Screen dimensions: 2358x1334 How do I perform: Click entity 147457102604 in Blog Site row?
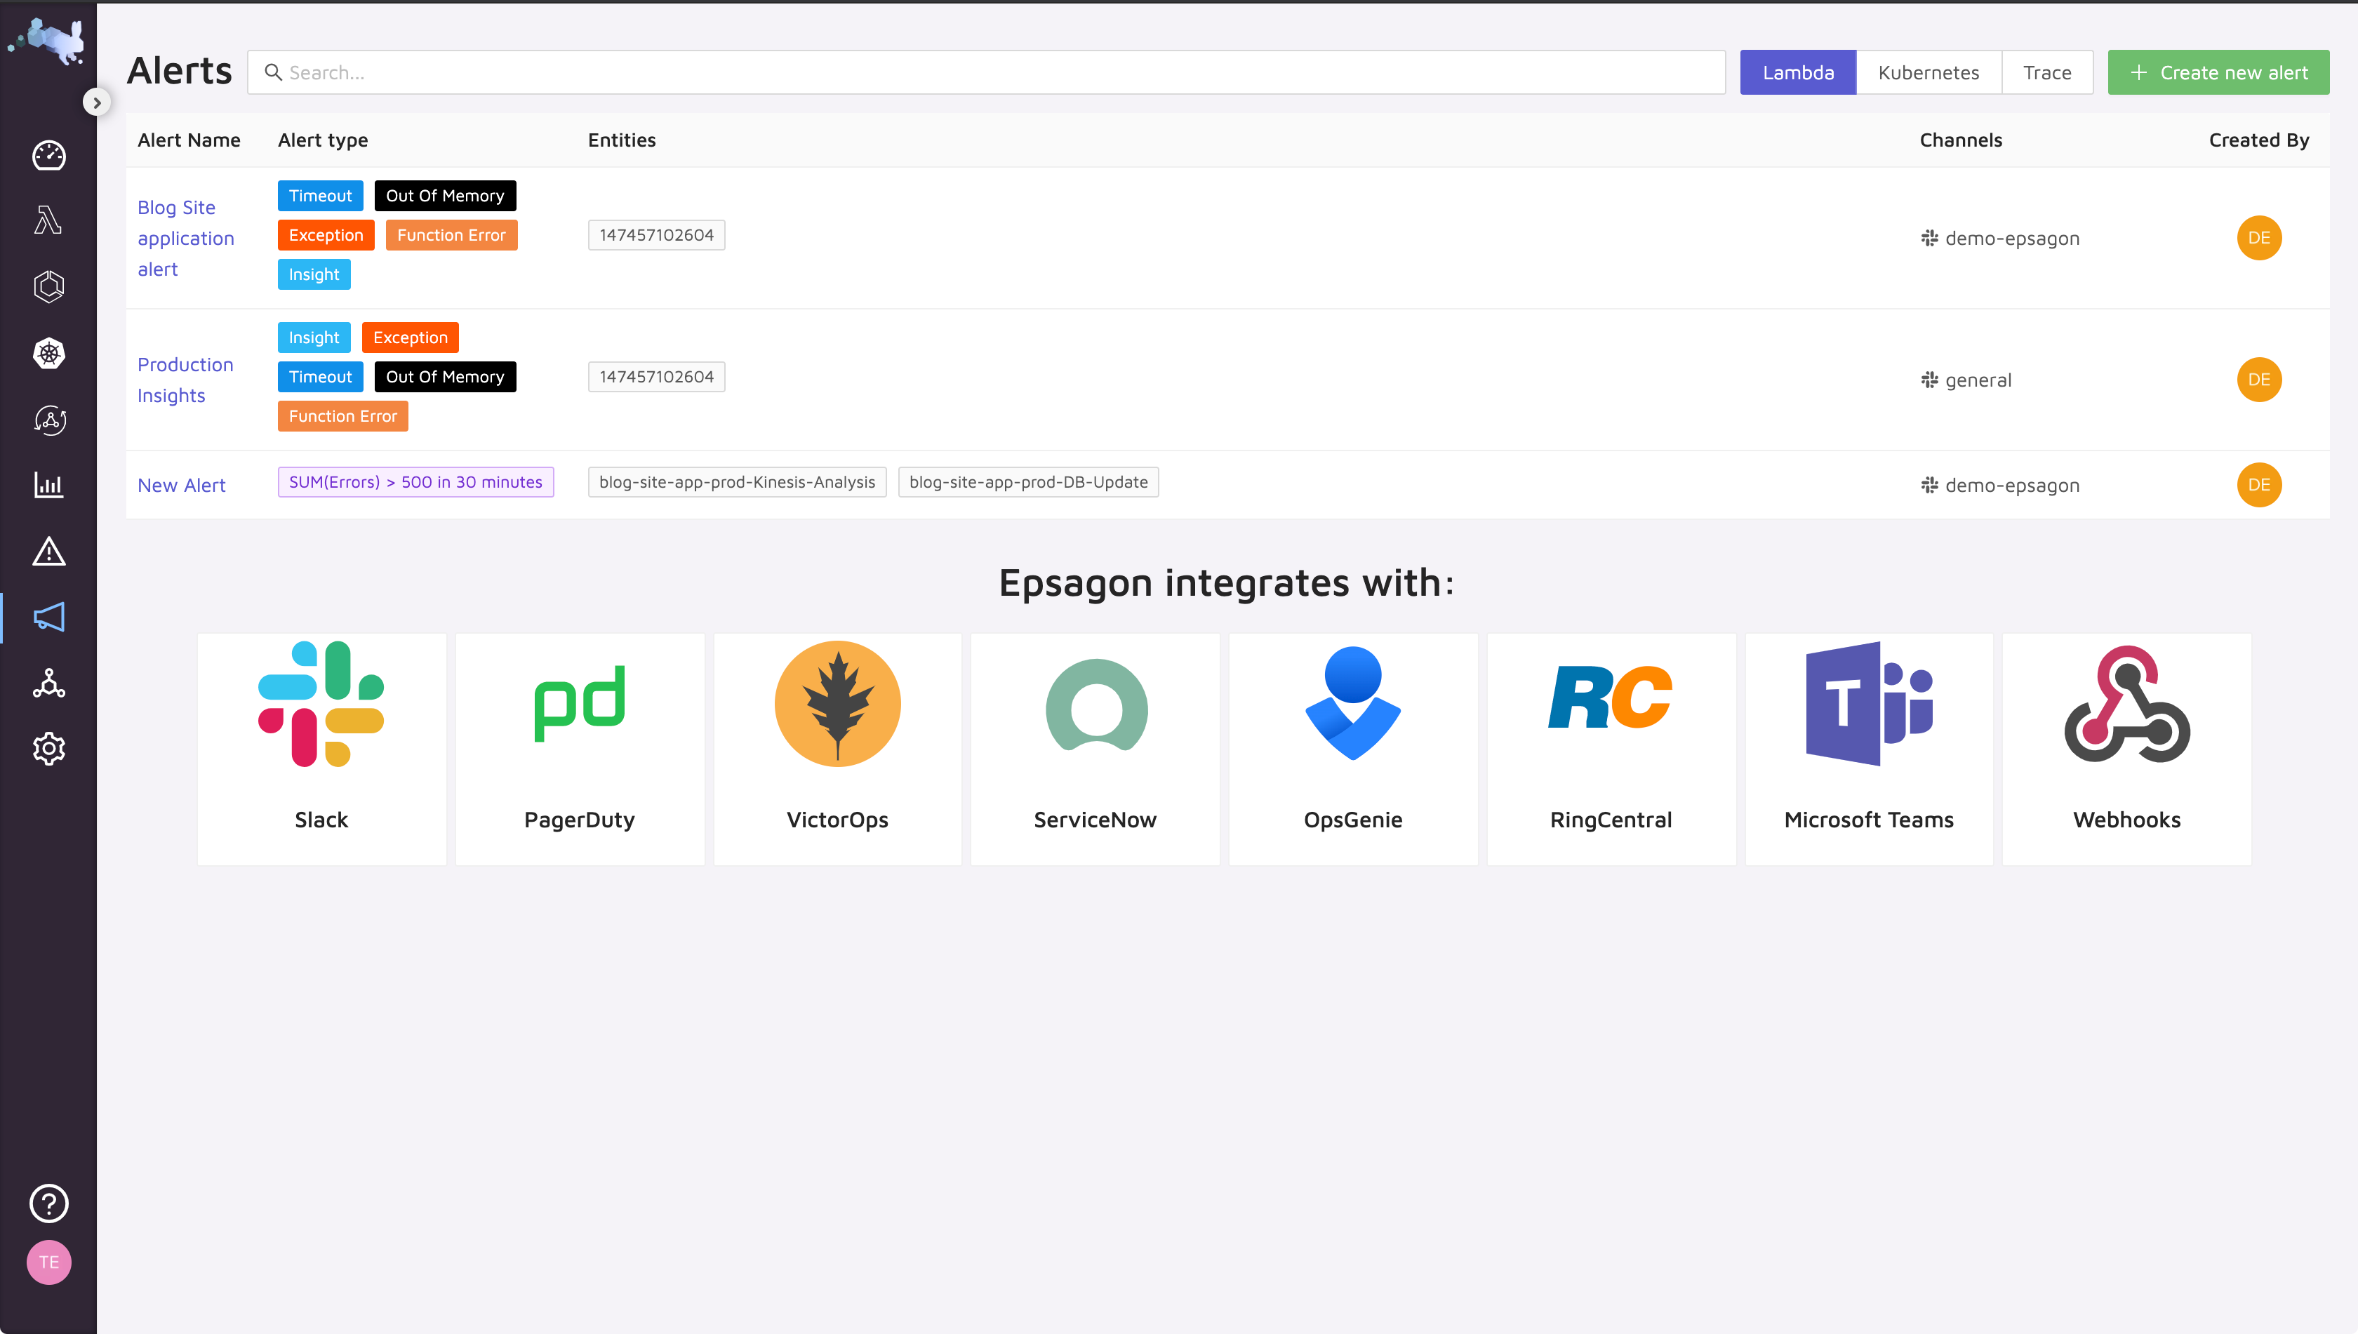coord(656,236)
